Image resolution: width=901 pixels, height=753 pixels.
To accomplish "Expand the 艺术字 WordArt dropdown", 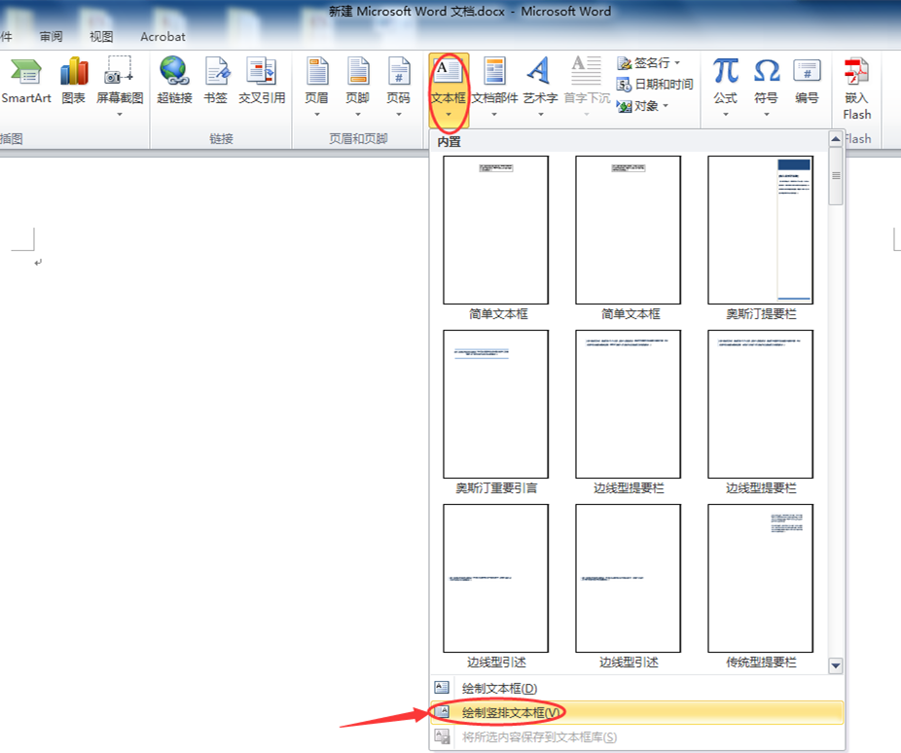I will (540, 88).
